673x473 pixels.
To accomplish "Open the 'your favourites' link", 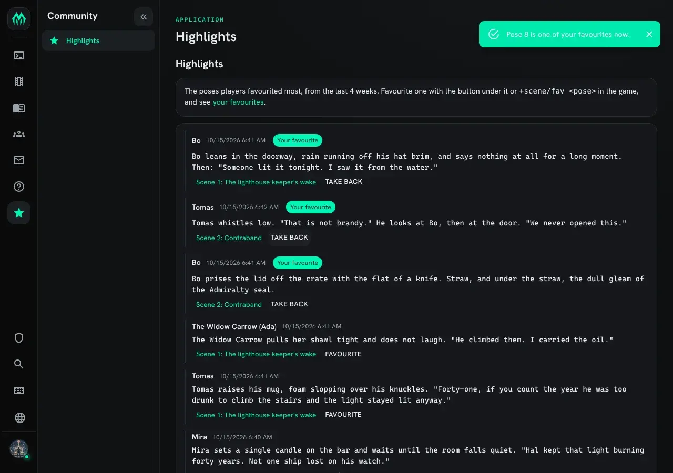I will coord(238,102).
